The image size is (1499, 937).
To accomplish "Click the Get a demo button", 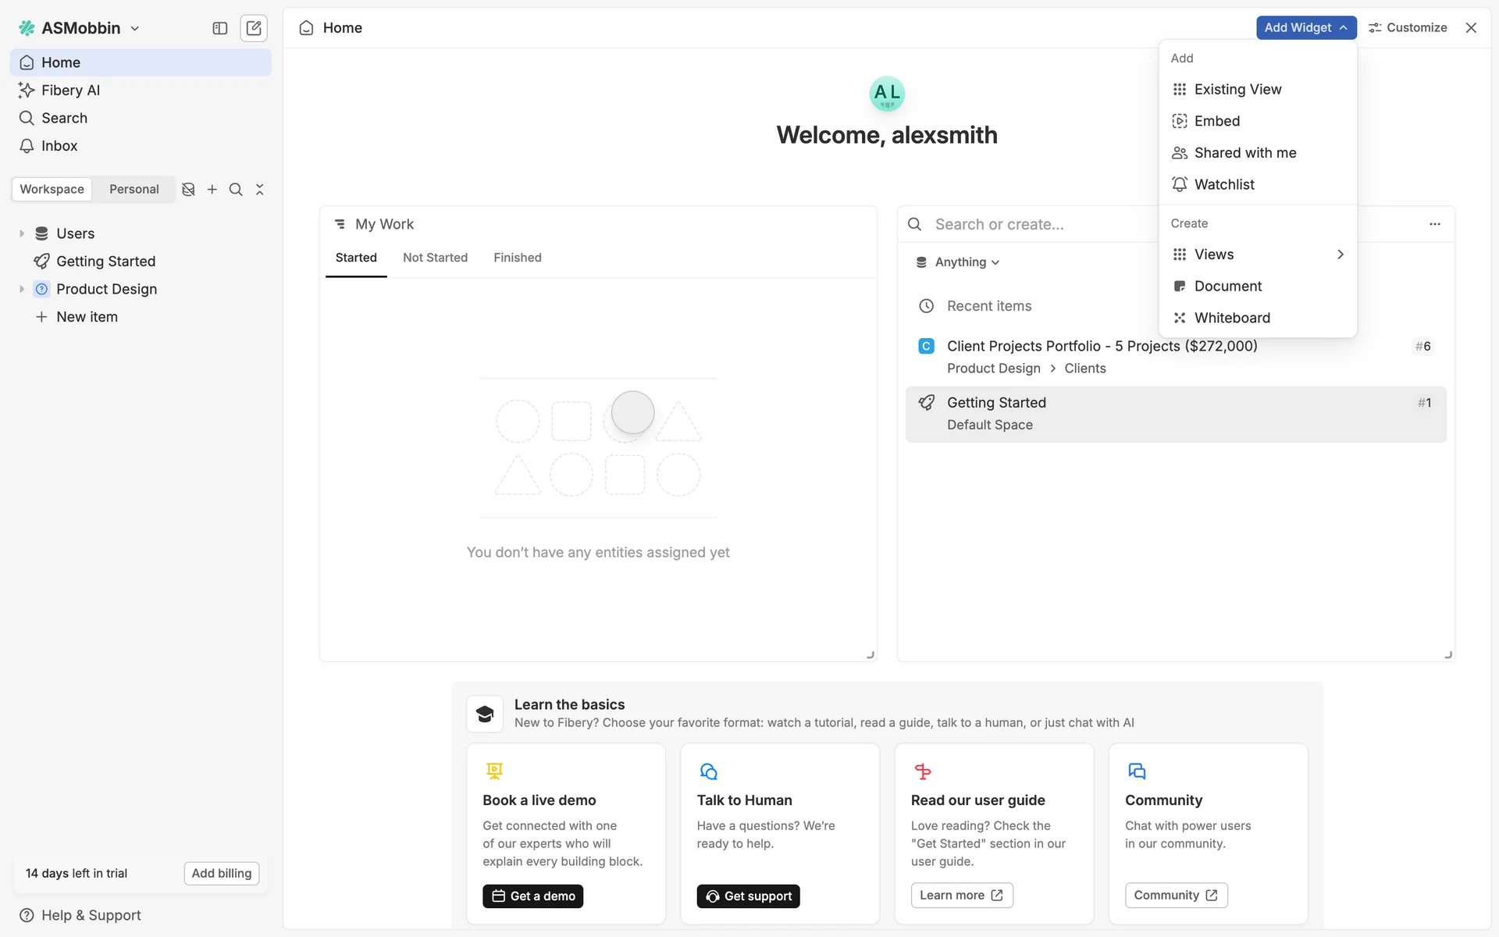I will [532, 896].
